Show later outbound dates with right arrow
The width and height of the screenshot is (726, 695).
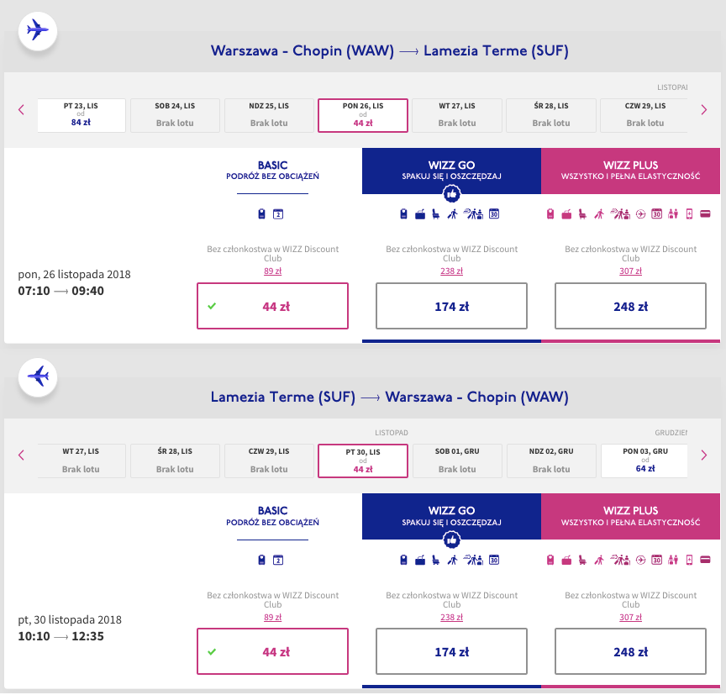(x=704, y=109)
